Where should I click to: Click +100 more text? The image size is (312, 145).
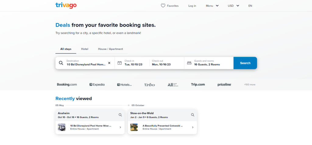[x=250, y=84]
